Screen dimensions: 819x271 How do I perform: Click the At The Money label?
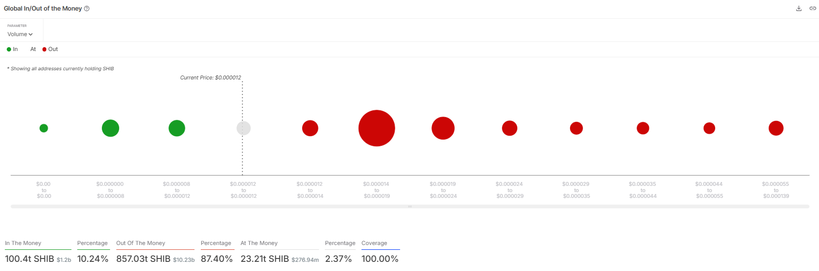point(259,243)
